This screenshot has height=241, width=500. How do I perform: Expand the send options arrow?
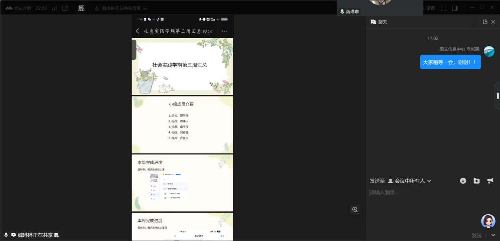pyautogui.click(x=493, y=235)
